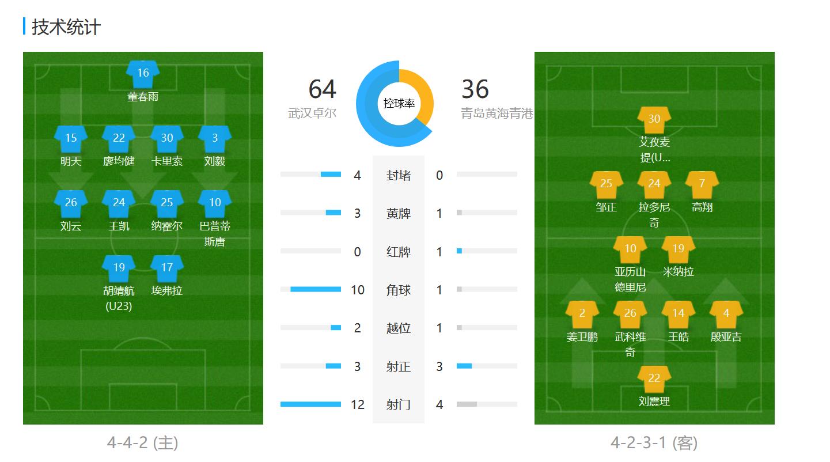Select yellow jersey 2 for 姜卫鹏
Viewport: 830px width, 462px height.
click(x=582, y=313)
